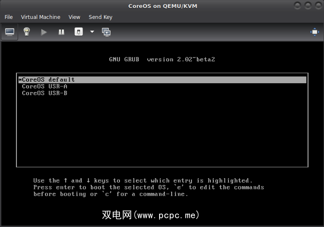Minimize the CoreOS QEMU/KVM window

coord(297,5)
